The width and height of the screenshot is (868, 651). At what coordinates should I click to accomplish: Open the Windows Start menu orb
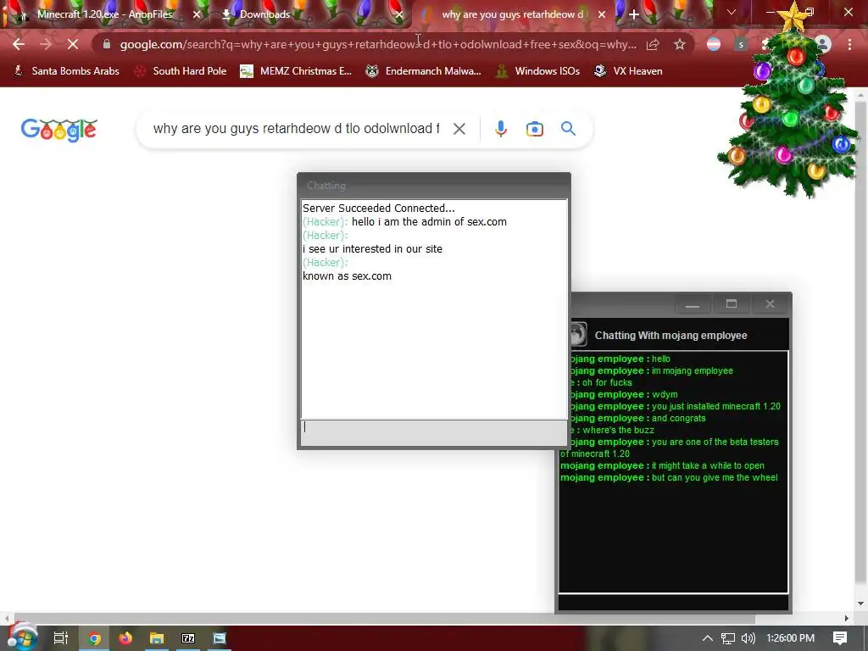click(x=22, y=637)
